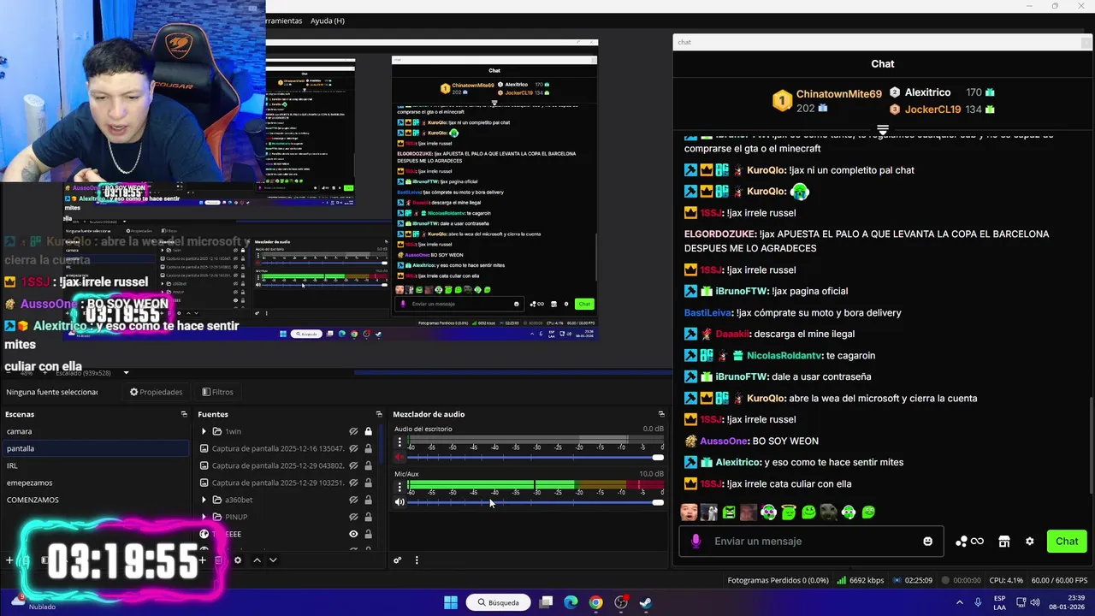Viewport: 1095px width, 616px height.
Task: Toggle visibility of PINUP group
Action: (x=353, y=517)
